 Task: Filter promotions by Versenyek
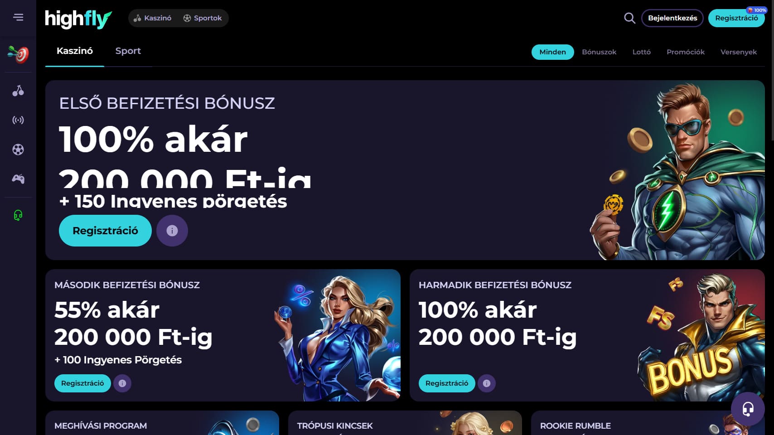point(739,52)
